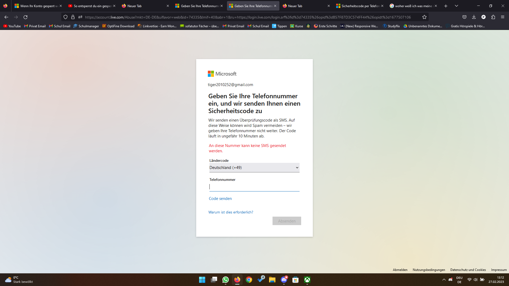Open the Pocket save toggle icon
509x286 pixels.
464,17
